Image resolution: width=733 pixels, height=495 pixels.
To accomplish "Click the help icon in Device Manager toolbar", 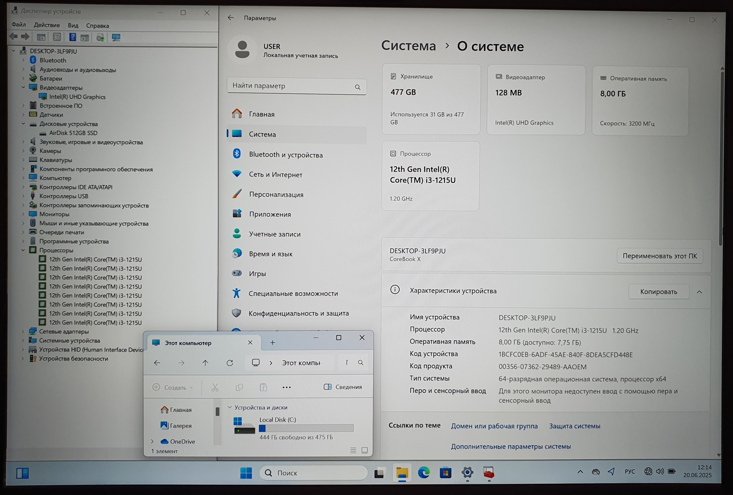I will [72, 37].
